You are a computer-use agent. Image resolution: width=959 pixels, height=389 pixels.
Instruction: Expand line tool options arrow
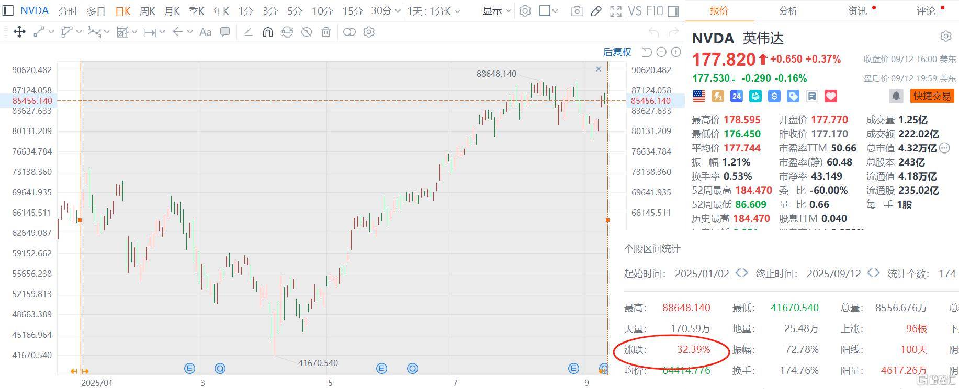51,32
